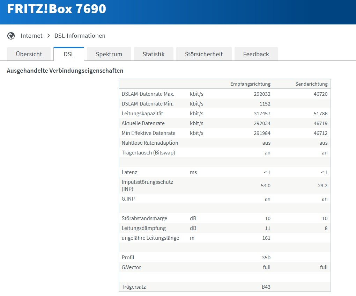Click the value 292034
The image size is (356, 296).
262,123
